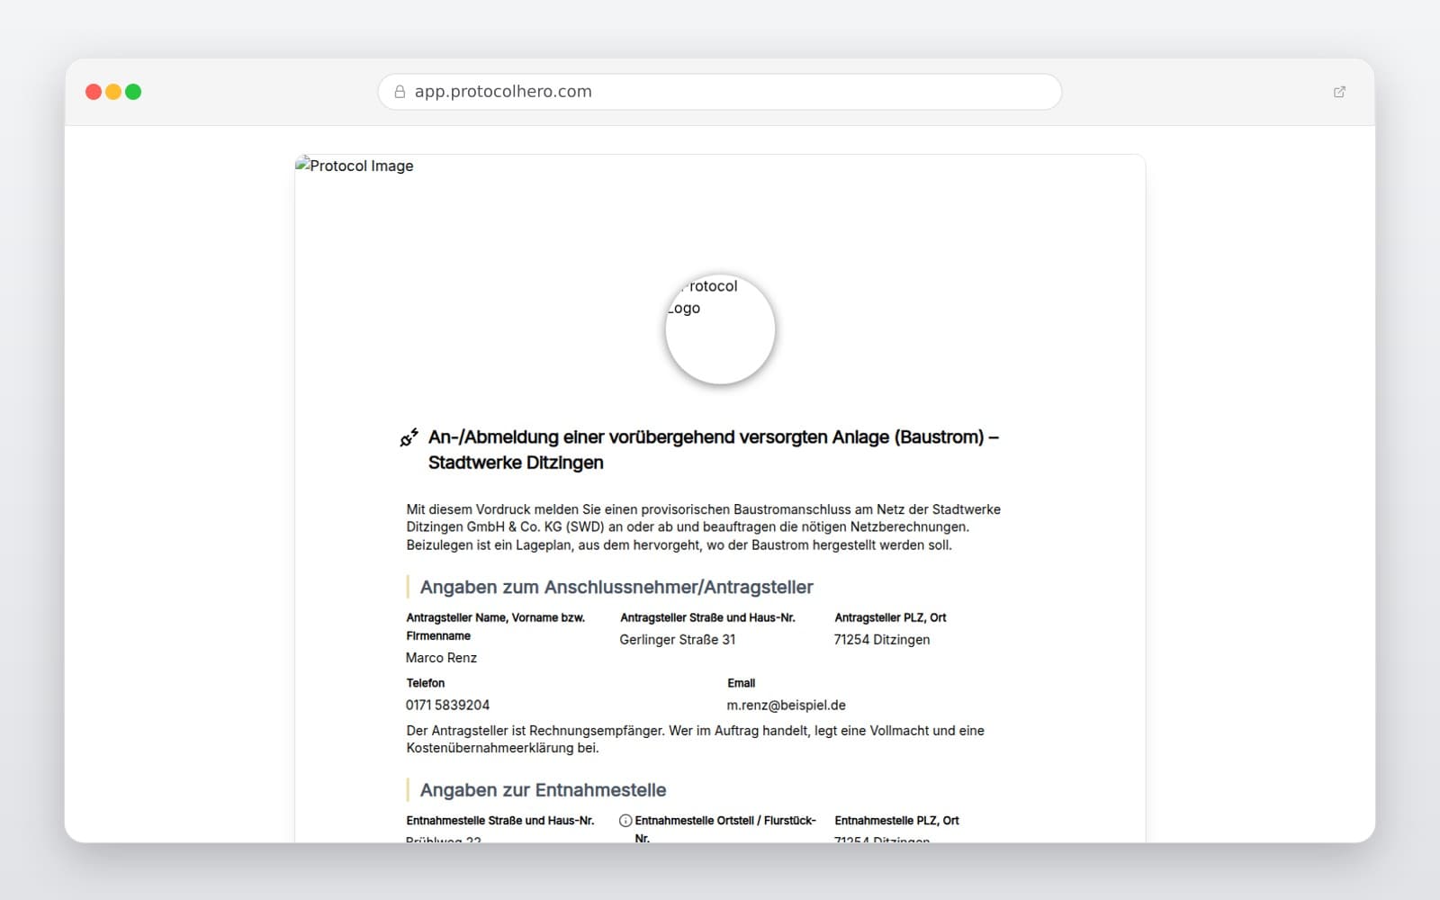Click the open-in-new-window icon

[1339, 92]
